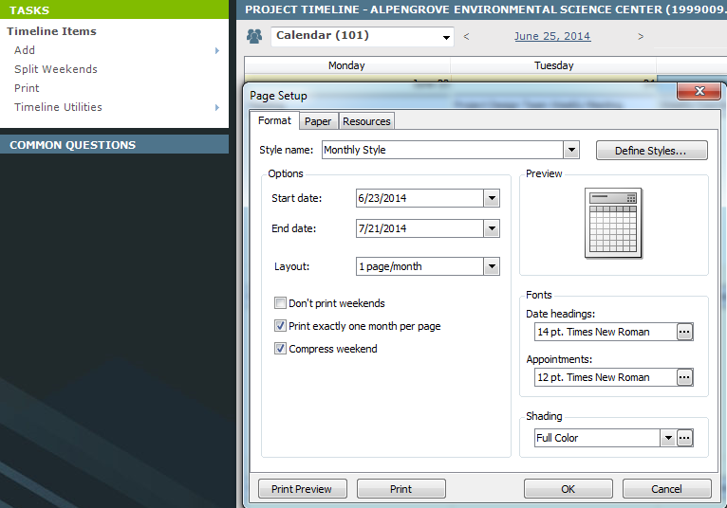Go to previous date arrow
Screen dimensions: 727x508
pos(466,37)
